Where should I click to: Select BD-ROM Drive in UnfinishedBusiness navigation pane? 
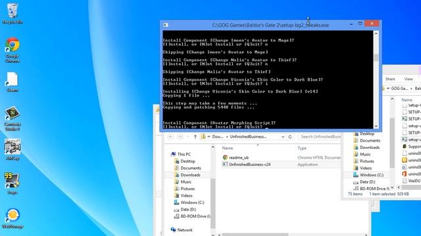192,216
